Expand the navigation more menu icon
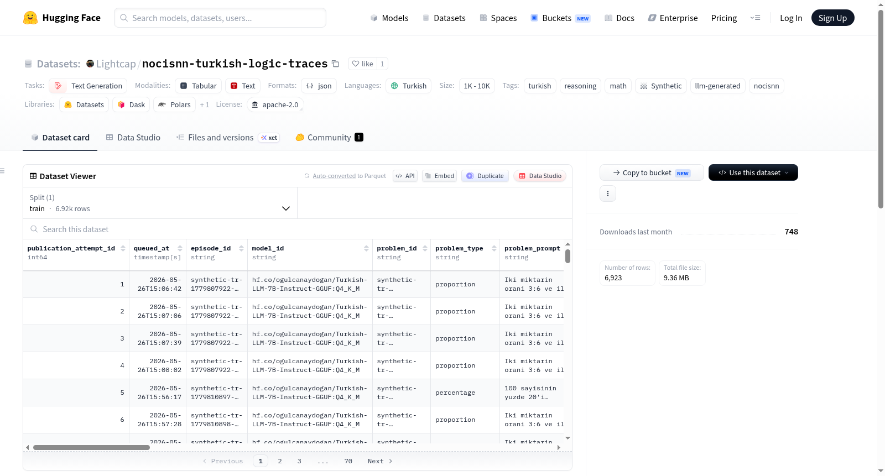885x476 pixels. (755, 18)
